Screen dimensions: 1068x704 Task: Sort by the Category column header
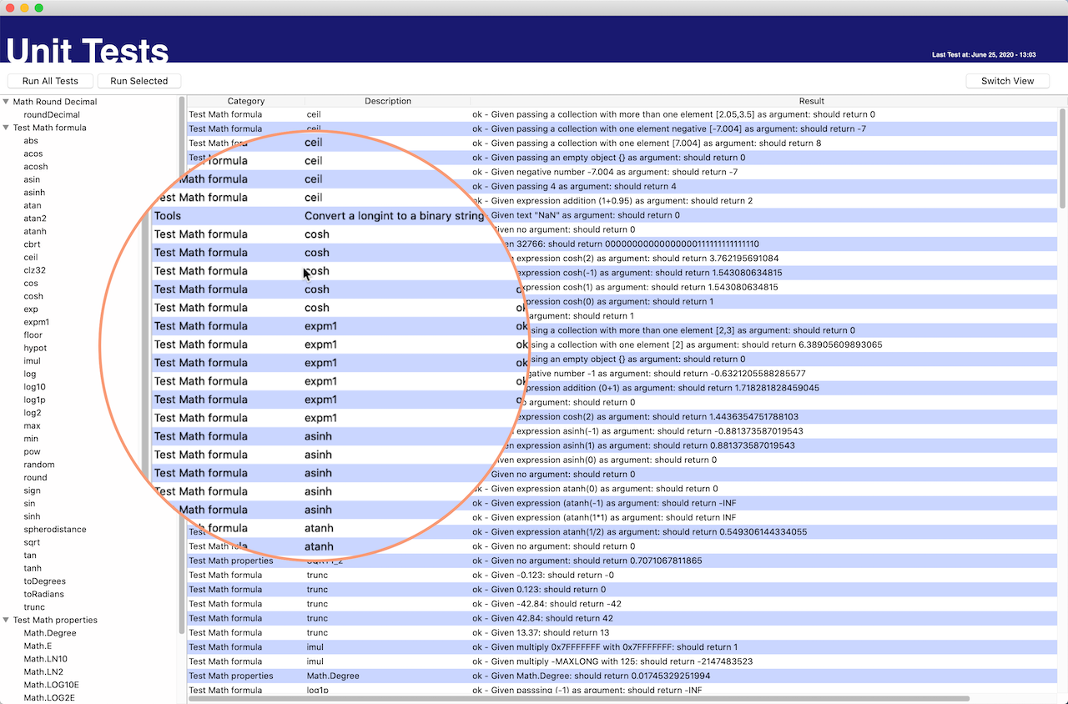click(245, 101)
